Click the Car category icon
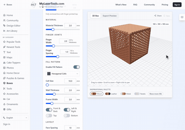Image resolution: width=185 pixels, height=130 pixels. pos(4,99)
